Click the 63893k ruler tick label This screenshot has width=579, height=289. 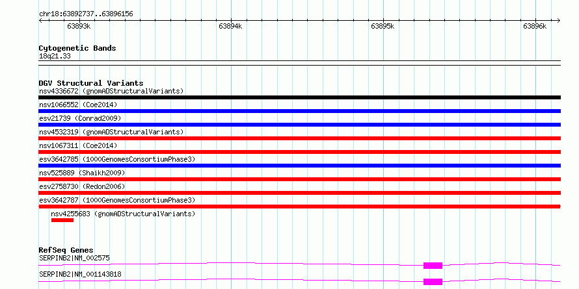click(79, 26)
